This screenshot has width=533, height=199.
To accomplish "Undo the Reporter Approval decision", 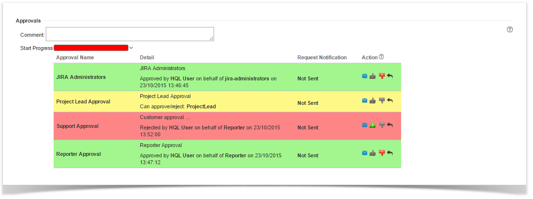I will [x=390, y=153].
